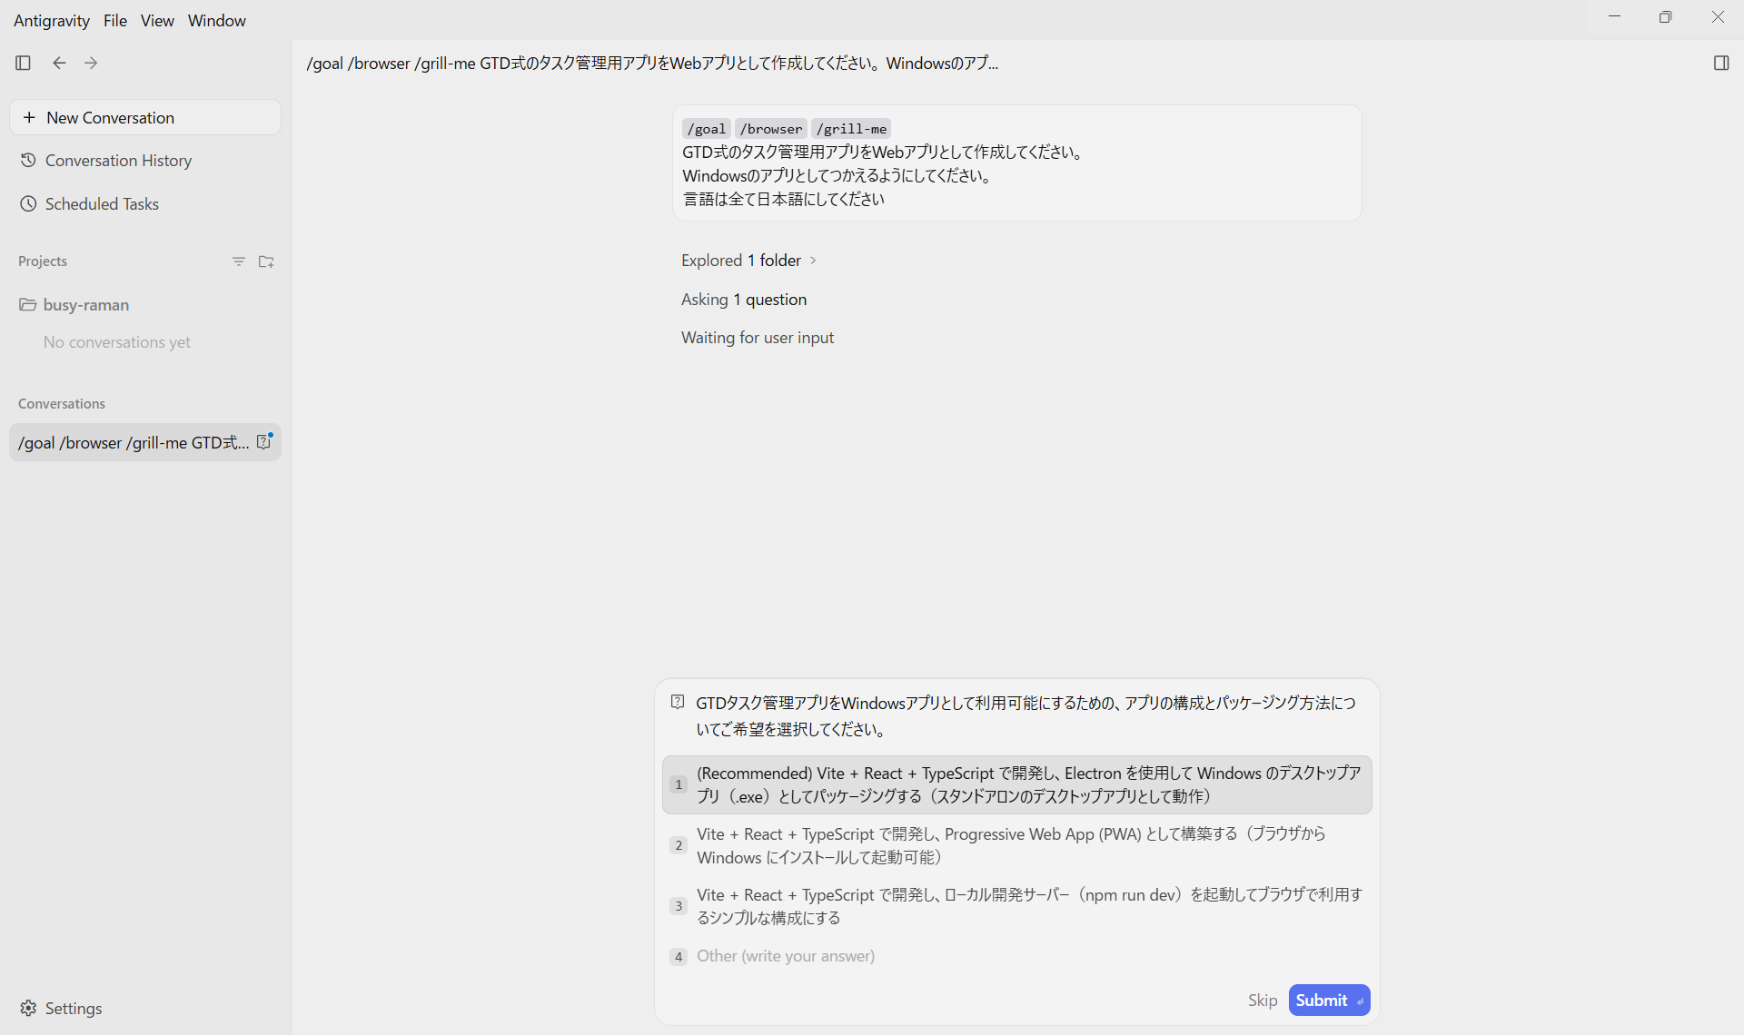Click the busy-raman folder icon
Screen dimensions: 1744x1035
[28, 304]
